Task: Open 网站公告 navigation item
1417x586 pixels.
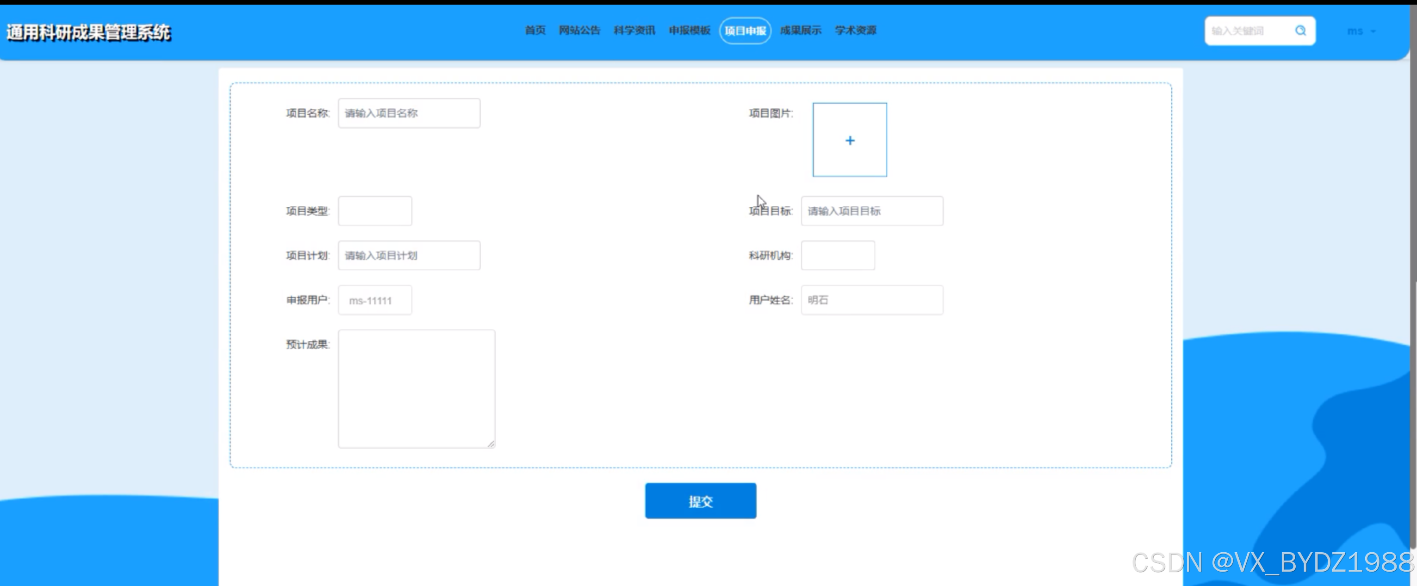Action: tap(579, 30)
